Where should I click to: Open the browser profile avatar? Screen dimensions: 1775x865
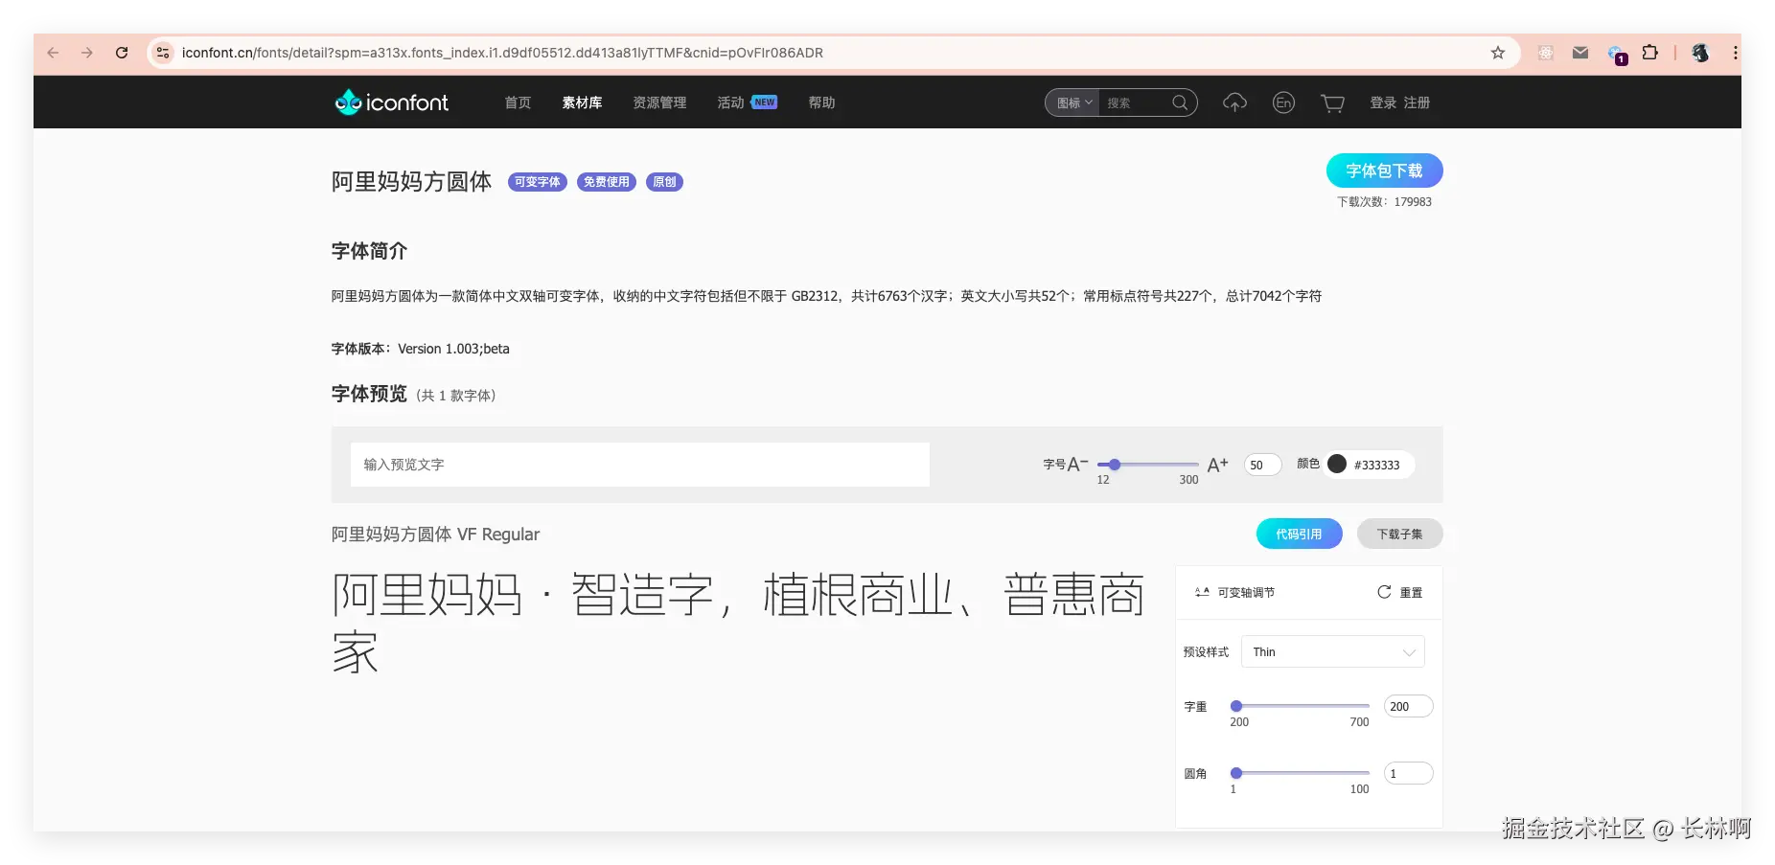coord(1700,53)
